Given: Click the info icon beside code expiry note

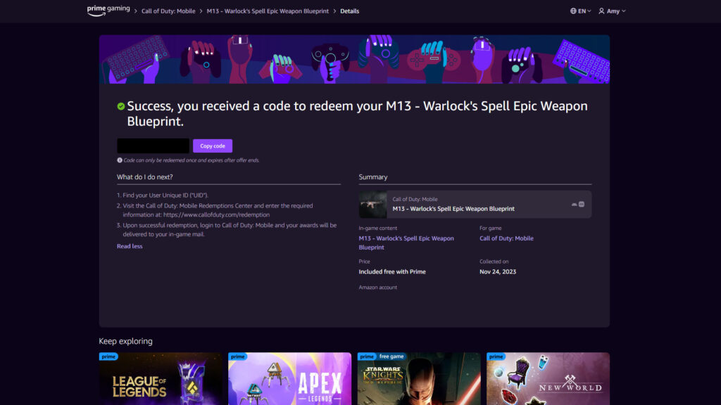Looking at the screenshot, I should click(x=120, y=160).
